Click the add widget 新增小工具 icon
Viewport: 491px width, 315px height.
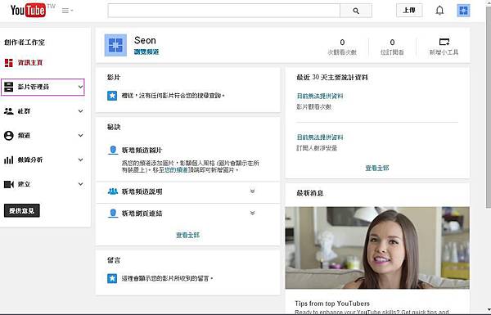pyautogui.click(x=444, y=42)
